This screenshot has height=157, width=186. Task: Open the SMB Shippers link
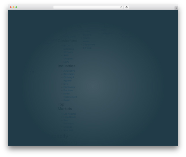point(68,57)
